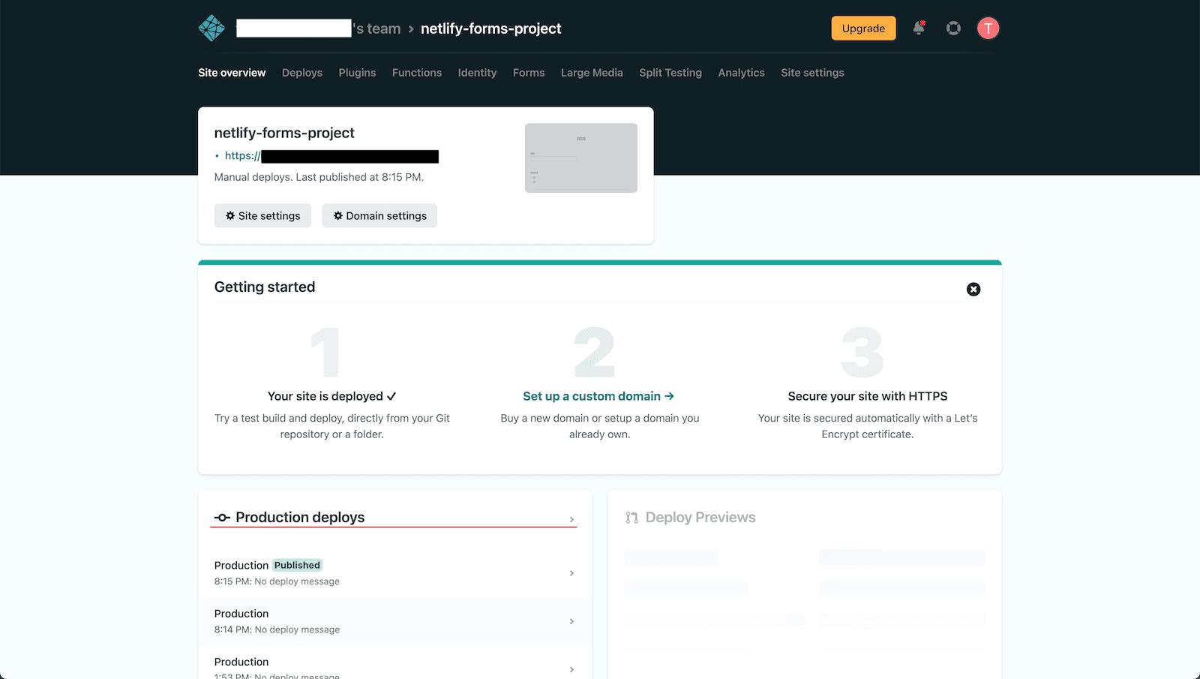Click the Domain settings button
Image resolution: width=1200 pixels, height=679 pixels.
[x=379, y=216]
